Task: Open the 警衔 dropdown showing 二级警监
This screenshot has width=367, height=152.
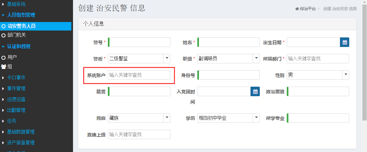Action: [139, 59]
